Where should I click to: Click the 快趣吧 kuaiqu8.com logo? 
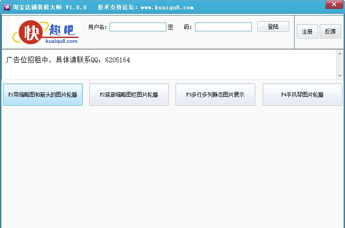pyautogui.click(x=45, y=32)
